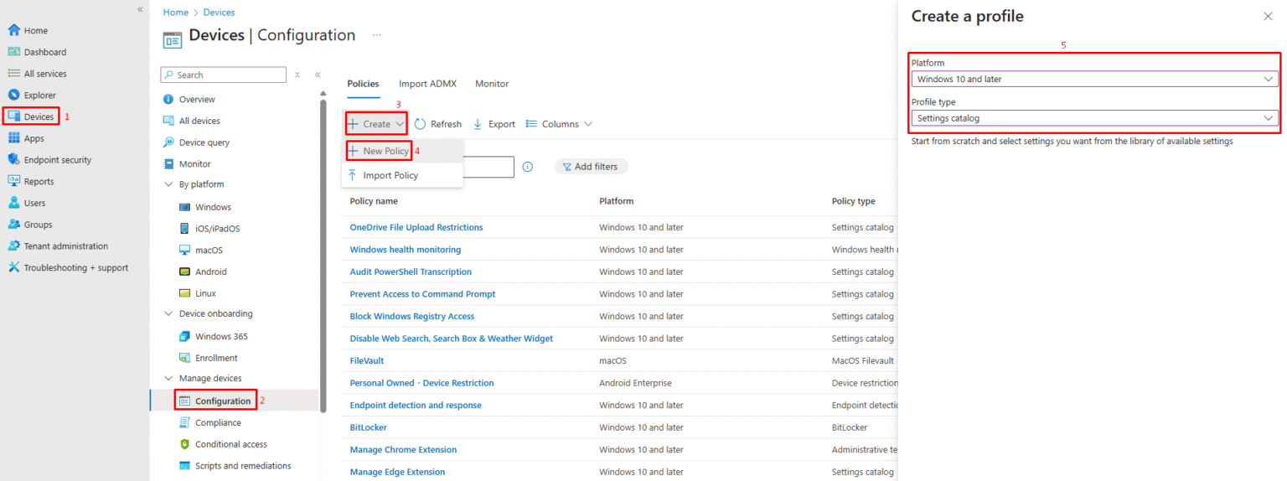Add filters to the policy list
This screenshot has height=481, width=1287.
coord(591,167)
